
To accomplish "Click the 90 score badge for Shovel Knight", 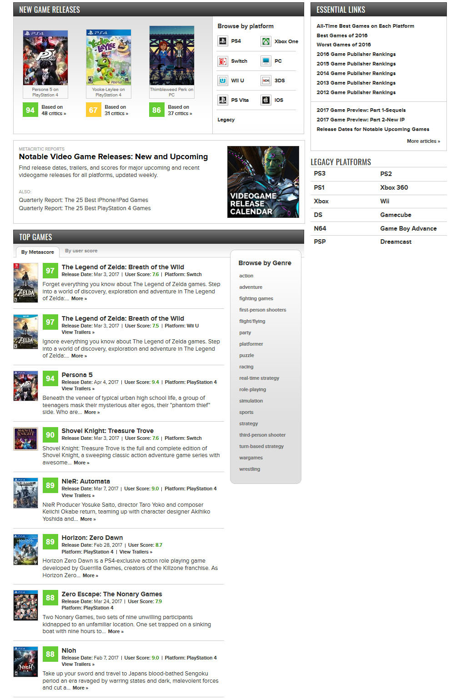I will tap(50, 435).
